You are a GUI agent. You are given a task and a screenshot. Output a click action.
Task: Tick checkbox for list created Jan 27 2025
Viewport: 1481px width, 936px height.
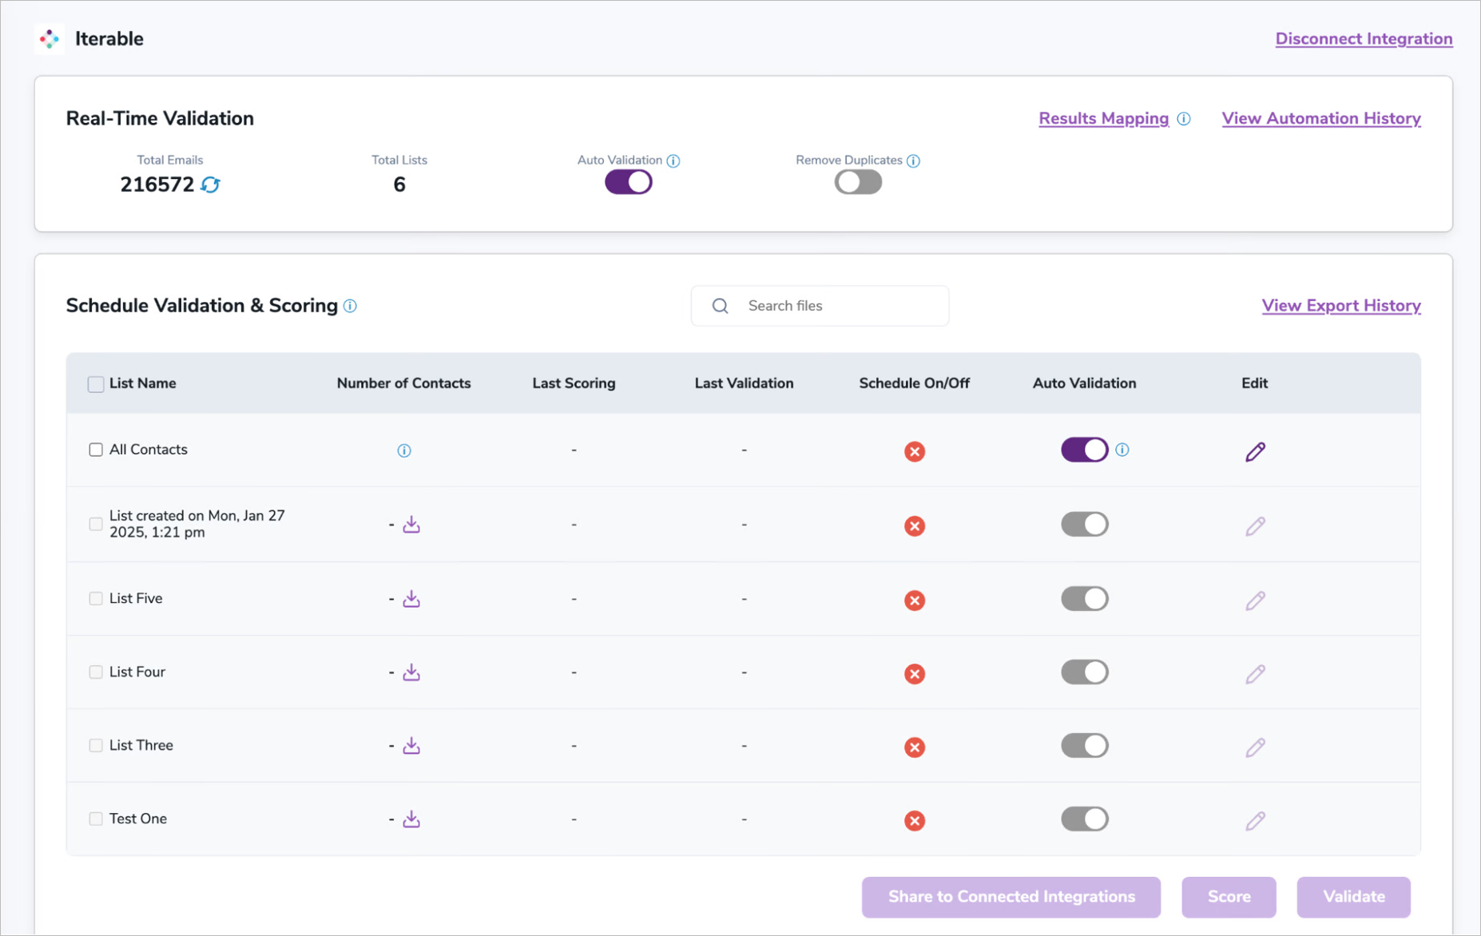pos(96,524)
